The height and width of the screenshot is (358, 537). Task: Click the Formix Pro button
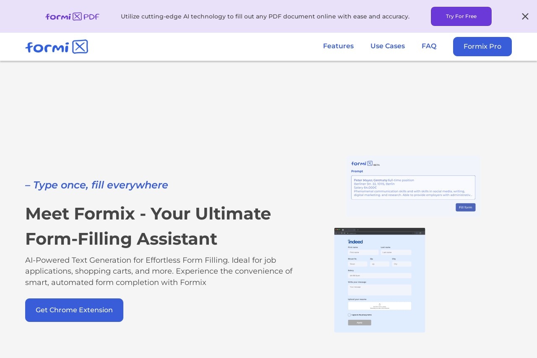(x=482, y=47)
